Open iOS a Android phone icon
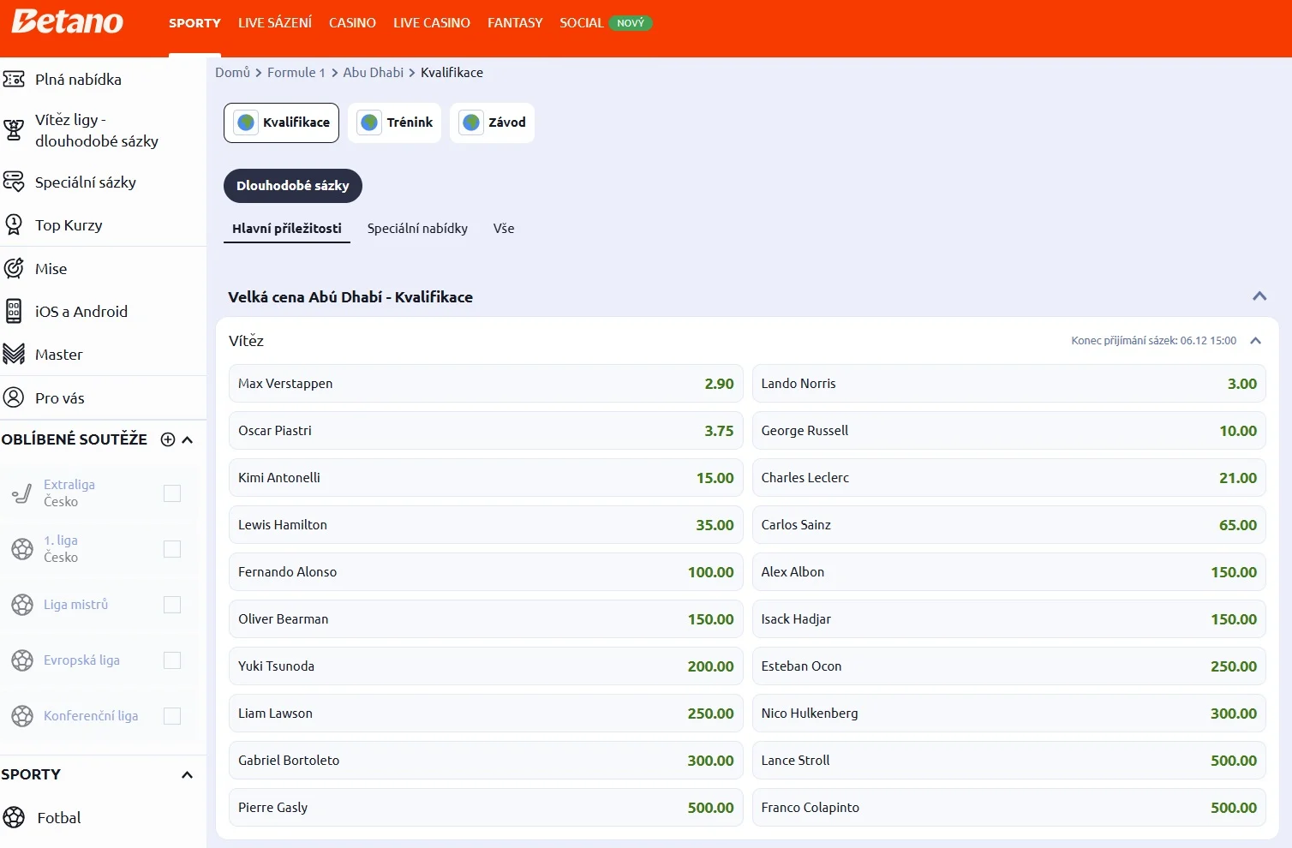 (x=14, y=312)
